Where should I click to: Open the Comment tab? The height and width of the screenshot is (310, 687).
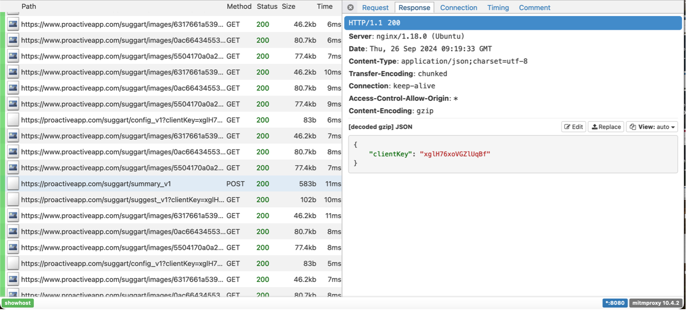tap(534, 7)
